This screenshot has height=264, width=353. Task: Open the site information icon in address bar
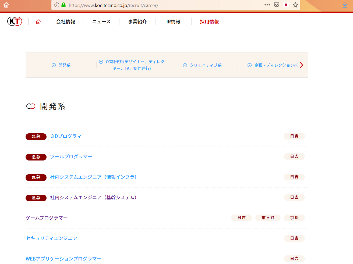57,5
